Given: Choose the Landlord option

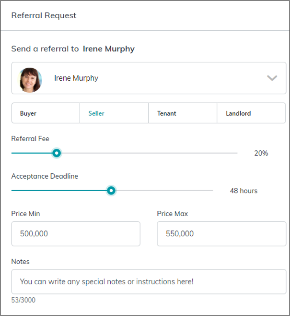Looking at the screenshot, I should pyautogui.click(x=251, y=114).
